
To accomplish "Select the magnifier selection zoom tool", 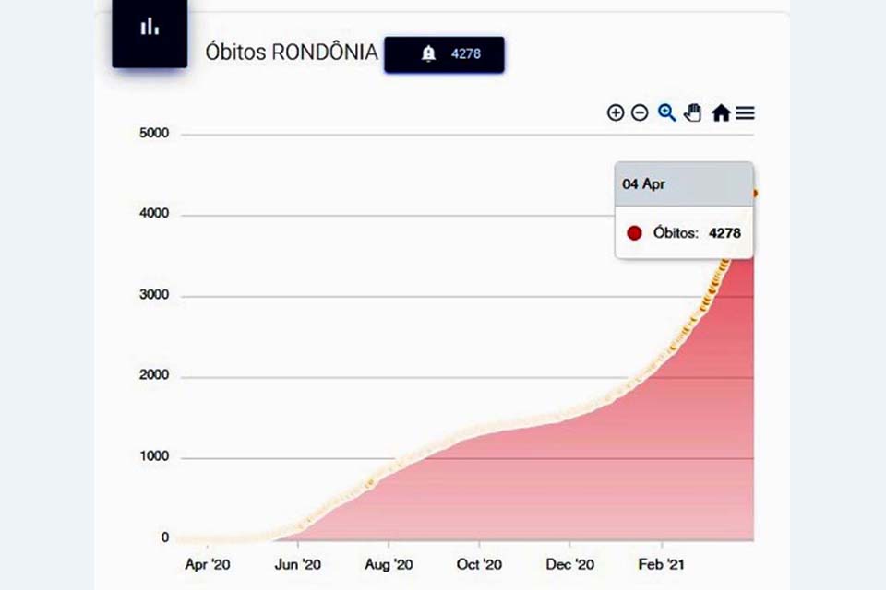I will tap(666, 112).
